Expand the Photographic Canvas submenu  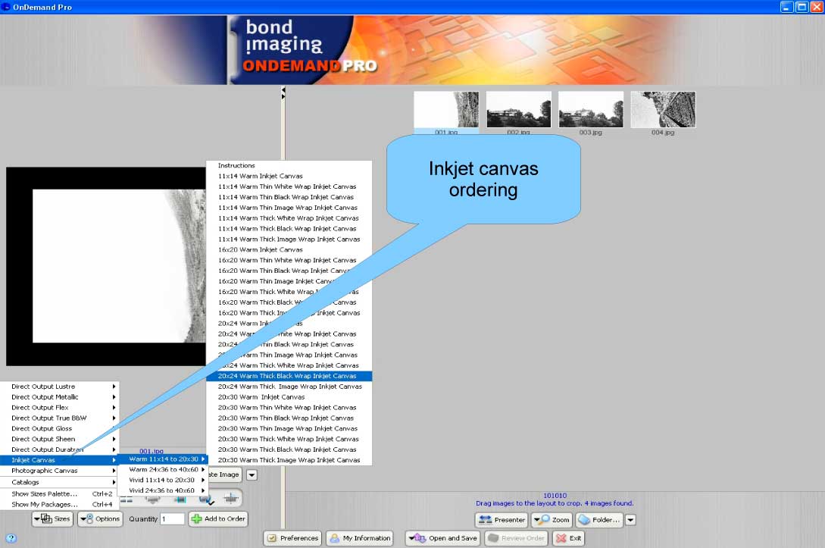59,471
